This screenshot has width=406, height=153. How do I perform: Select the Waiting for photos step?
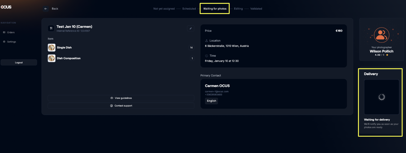tap(215, 9)
